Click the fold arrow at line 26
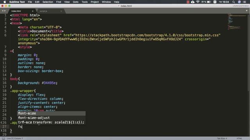250x140 pixels. coord(1,122)
